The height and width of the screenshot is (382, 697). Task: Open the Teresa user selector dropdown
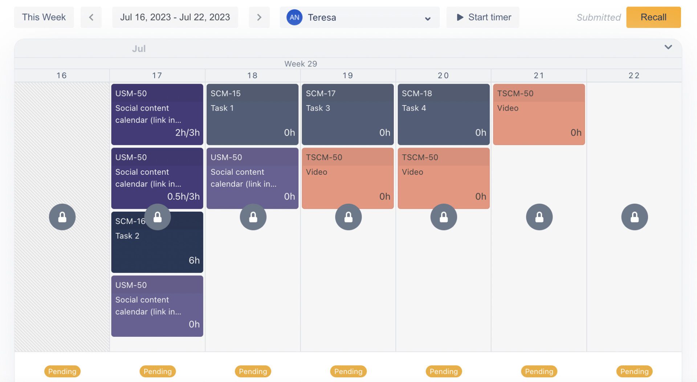pos(427,18)
